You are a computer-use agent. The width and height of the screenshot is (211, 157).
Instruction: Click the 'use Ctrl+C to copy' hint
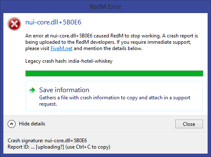(x=88, y=147)
